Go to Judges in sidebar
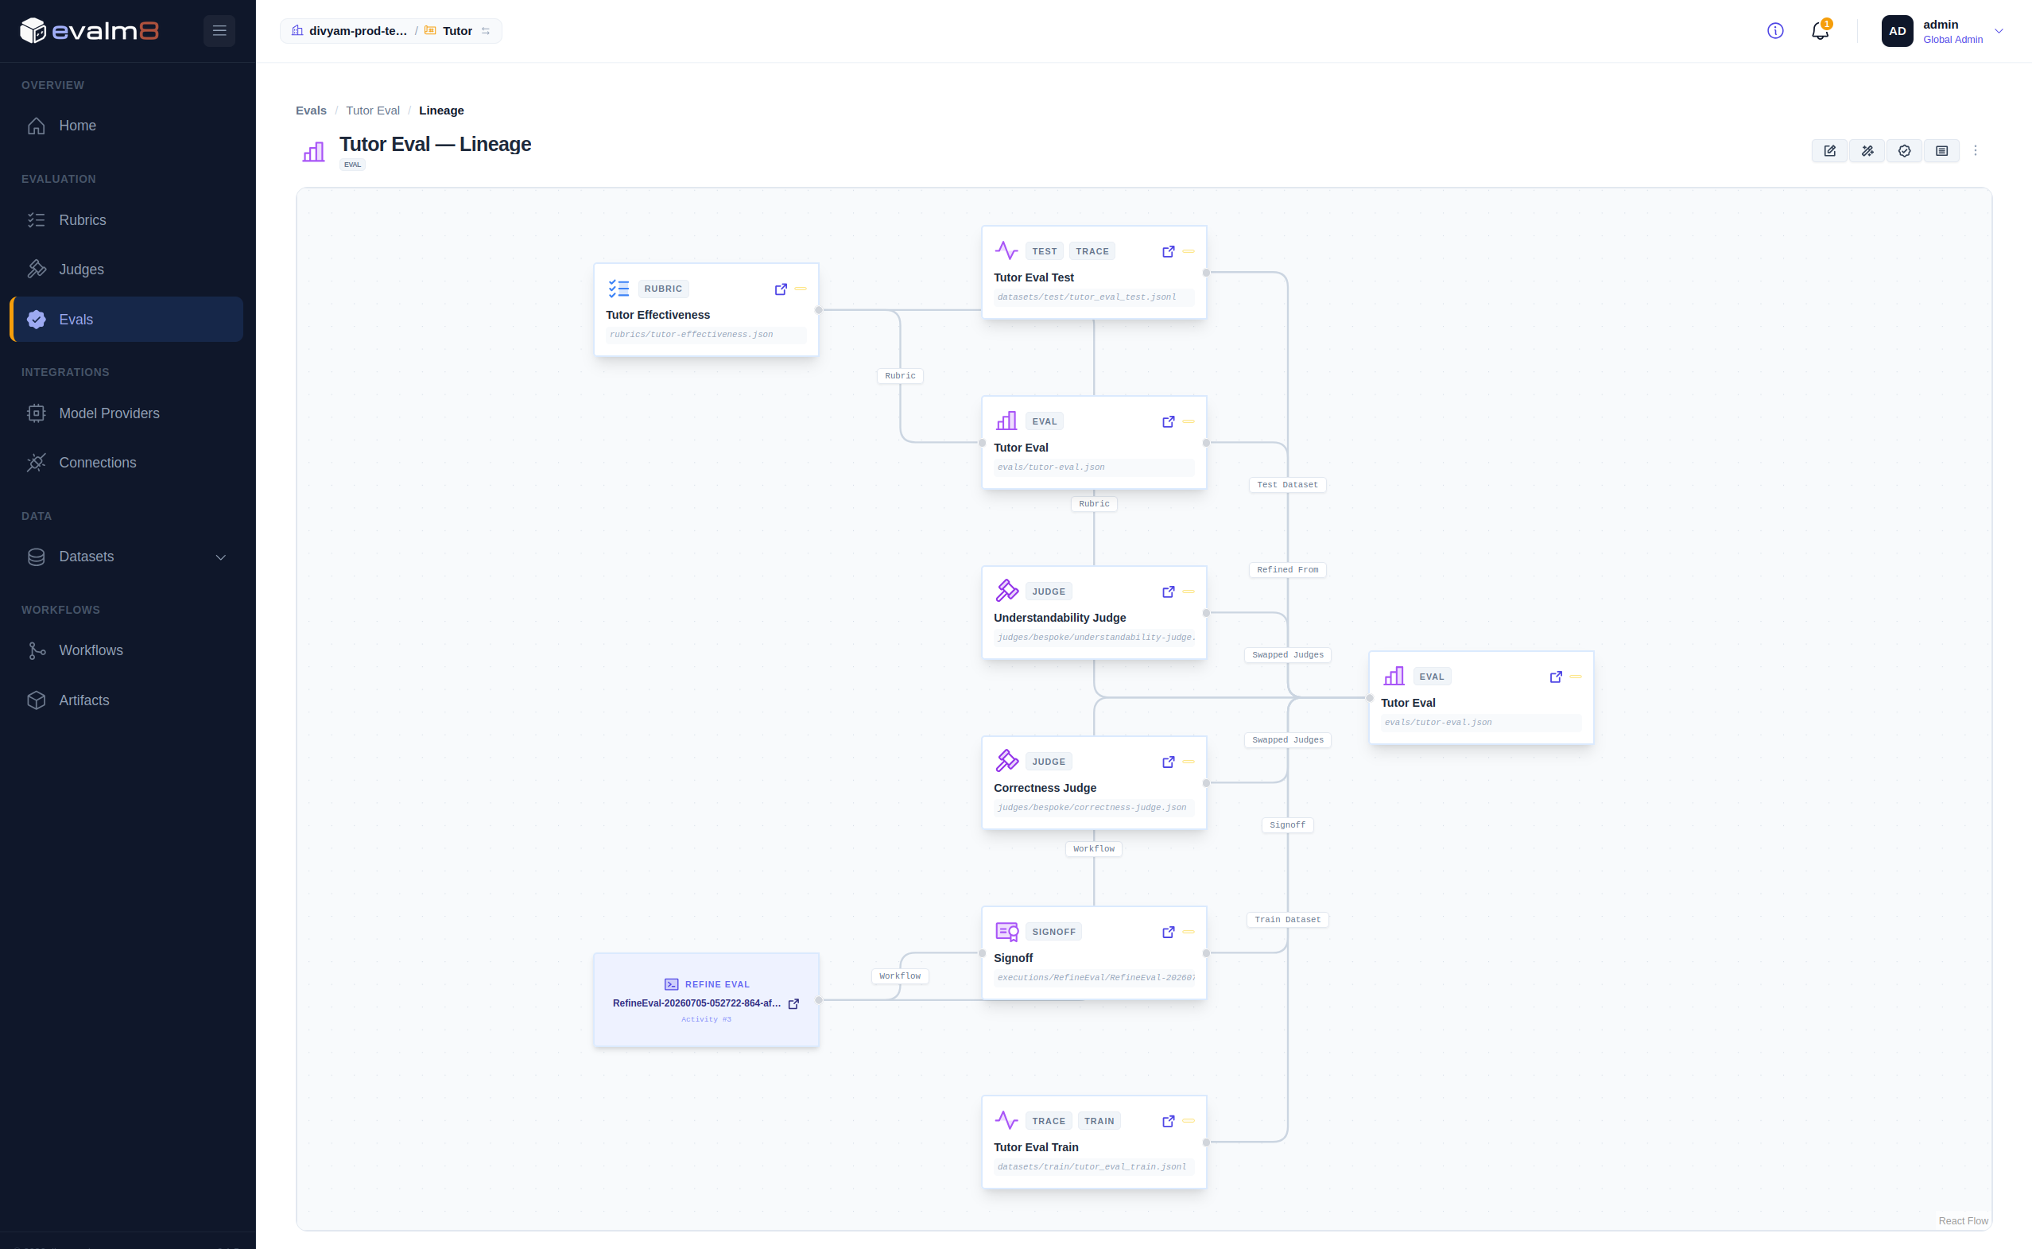Screen dimensions: 2032x1249 [126, 270]
